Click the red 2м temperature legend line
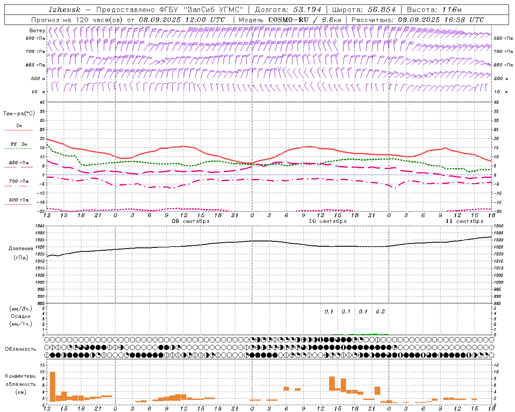Screen dimensions: 515x412 [x=19, y=130]
